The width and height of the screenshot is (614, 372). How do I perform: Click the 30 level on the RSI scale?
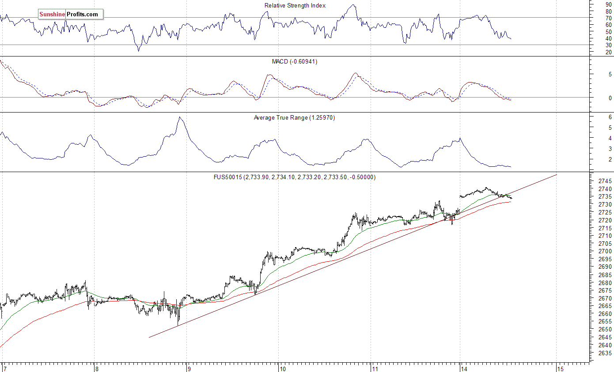click(x=608, y=45)
